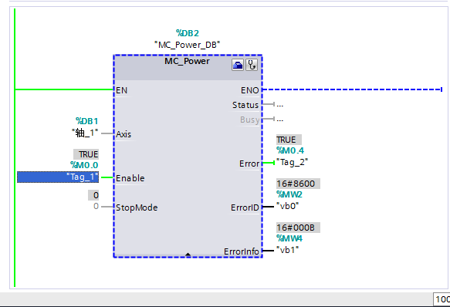This screenshot has height=307, width=450.
Task: Select the Axis operand "轴_1"
Action: pos(85,133)
